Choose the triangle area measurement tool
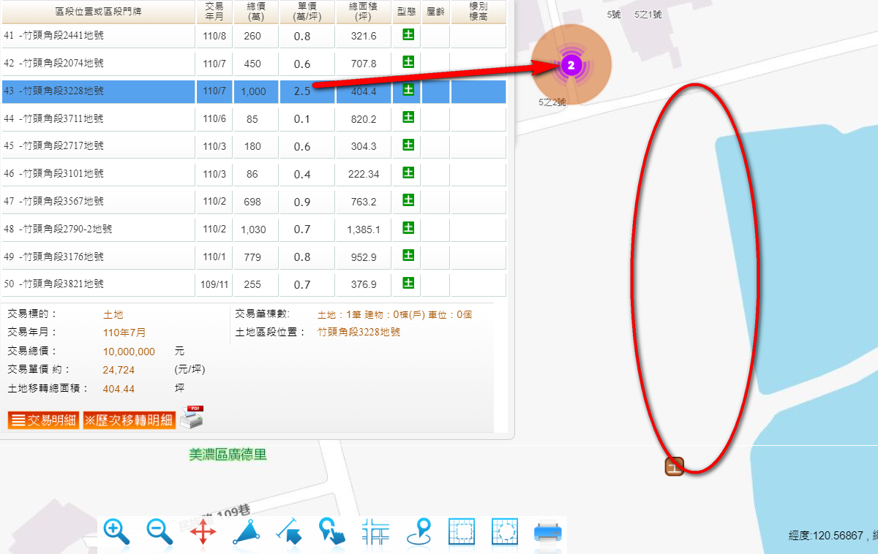This screenshot has height=554, width=878. 246,531
